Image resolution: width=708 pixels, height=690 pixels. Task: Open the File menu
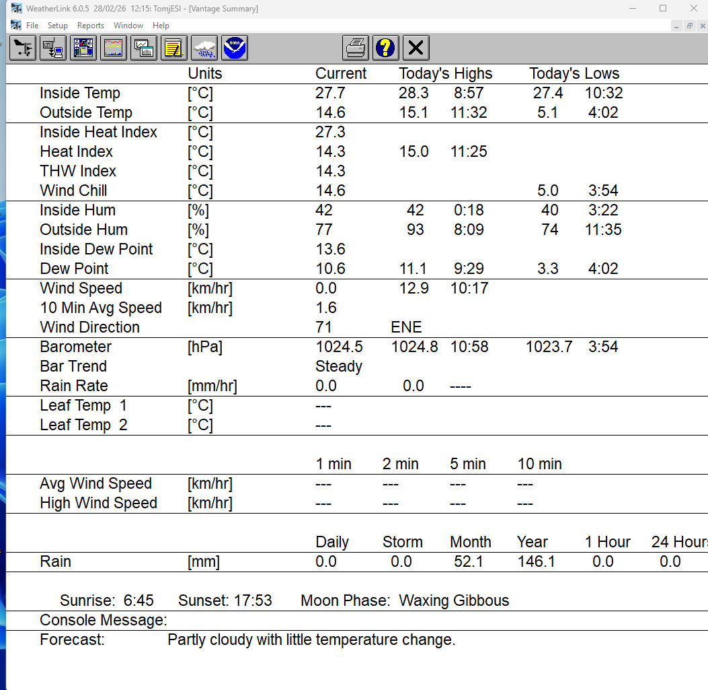tap(32, 26)
